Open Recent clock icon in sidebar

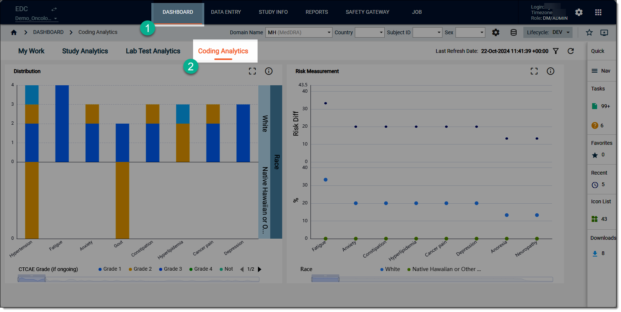click(x=595, y=185)
